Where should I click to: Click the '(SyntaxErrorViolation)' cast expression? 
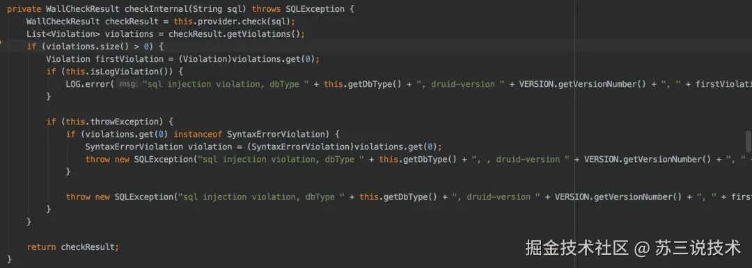[299, 146]
